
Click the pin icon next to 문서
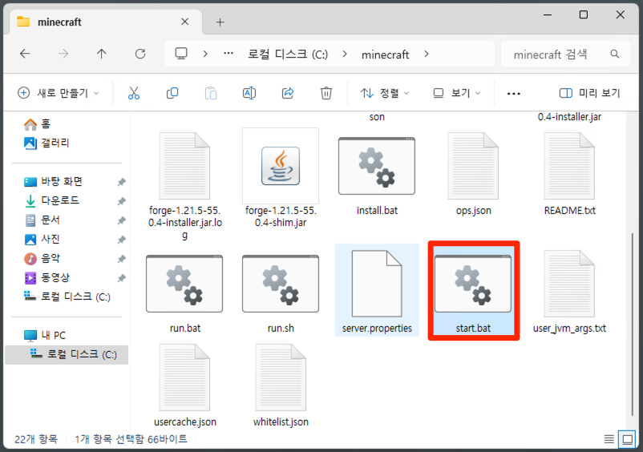point(121,220)
